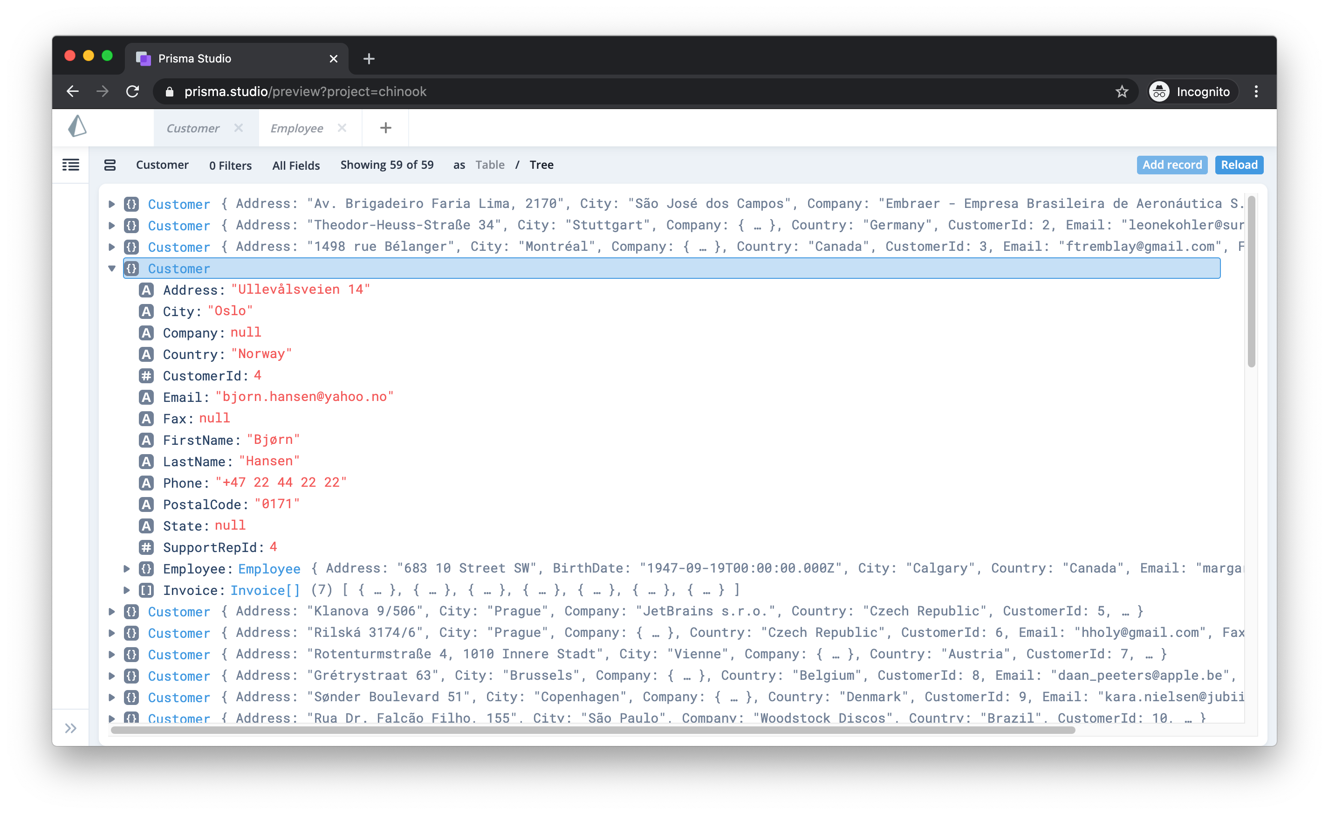Collapse the expanded Bjørn Hansen customer record
The width and height of the screenshot is (1329, 815).
click(x=112, y=268)
